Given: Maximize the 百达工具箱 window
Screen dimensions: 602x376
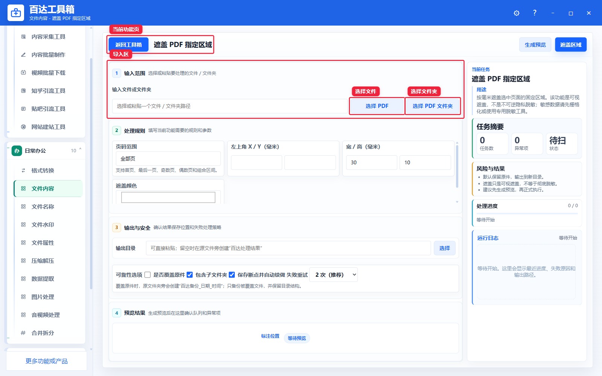Looking at the screenshot, I should click(571, 13).
